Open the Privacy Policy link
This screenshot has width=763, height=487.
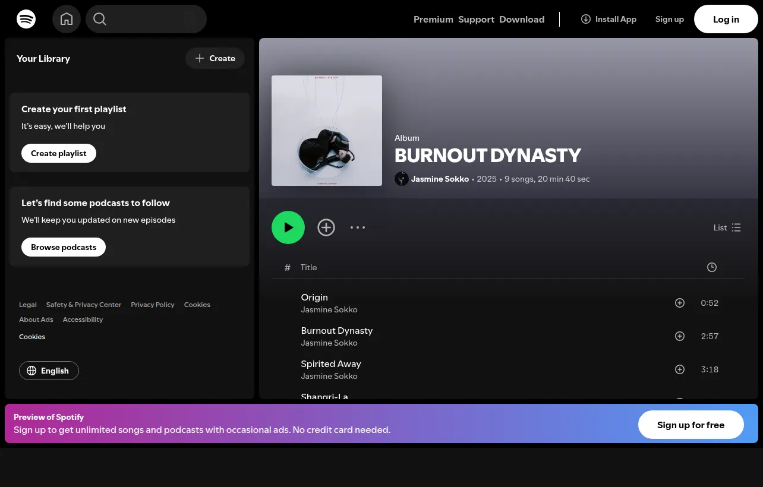coord(153,305)
